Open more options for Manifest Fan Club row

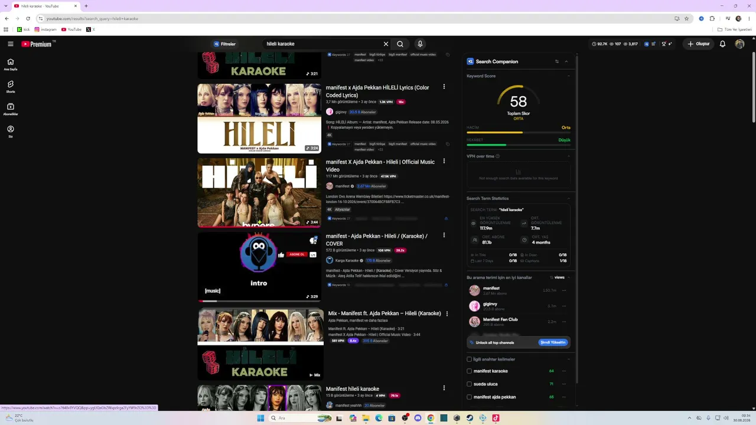pyautogui.click(x=564, y=322)
